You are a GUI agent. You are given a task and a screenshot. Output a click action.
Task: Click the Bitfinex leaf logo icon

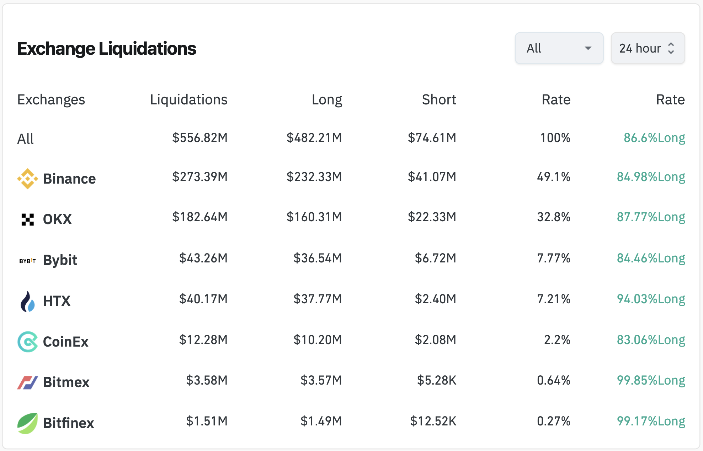coord(27,423)
